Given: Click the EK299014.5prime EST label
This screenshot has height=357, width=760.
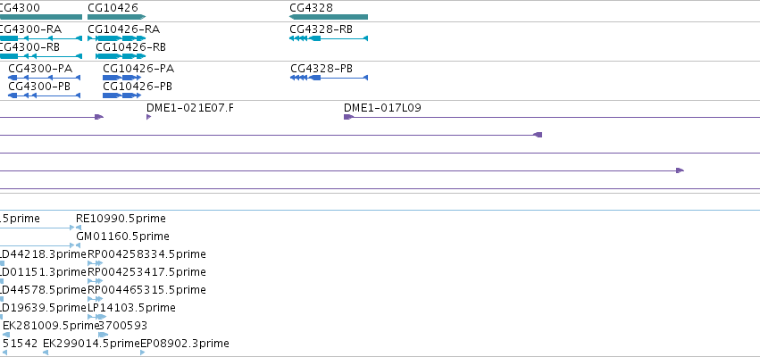Looking at the screenshot, I should (92, 344).
